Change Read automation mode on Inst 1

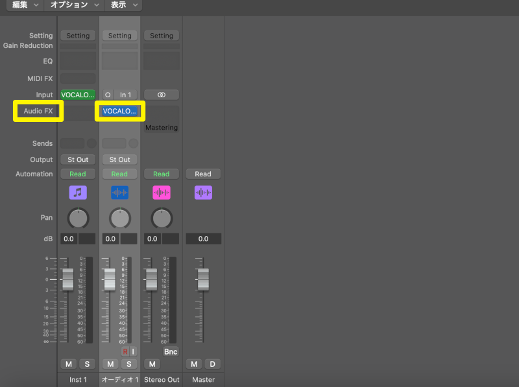[x=78, y=174]
